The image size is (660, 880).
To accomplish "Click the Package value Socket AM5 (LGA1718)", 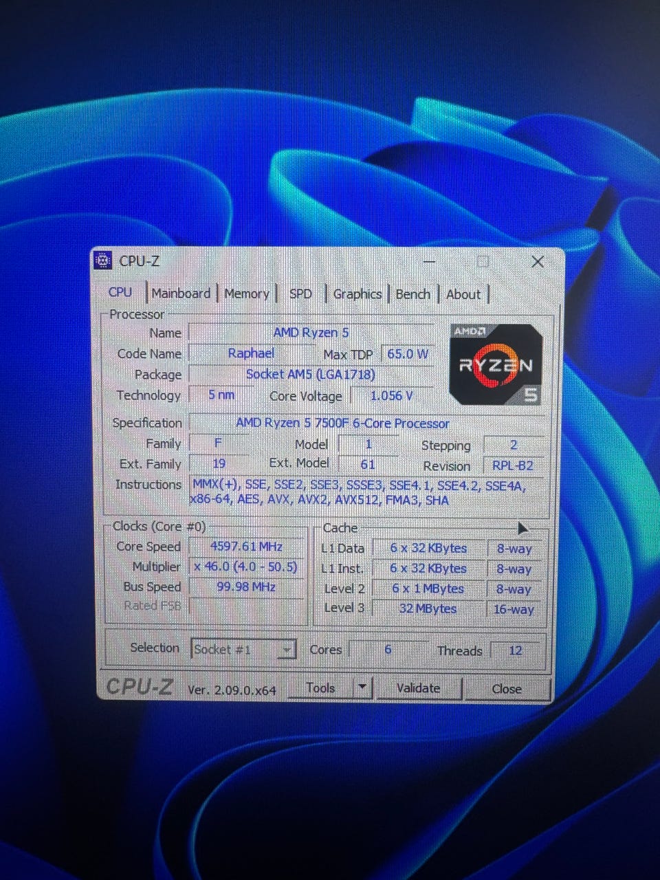I will [311, 375].
